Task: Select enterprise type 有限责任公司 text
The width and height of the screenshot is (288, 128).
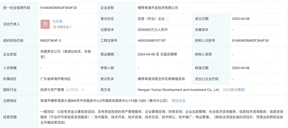Action: click(66, 54)
